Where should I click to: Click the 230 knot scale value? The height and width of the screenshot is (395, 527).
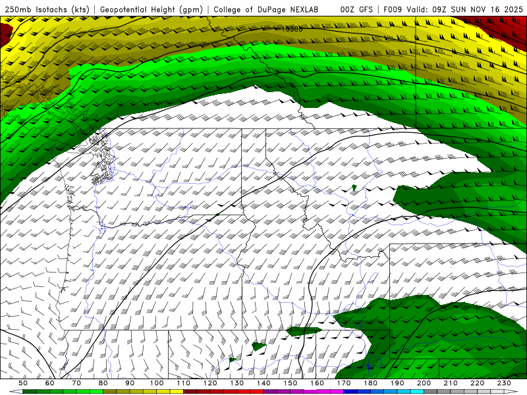[x=505, y=383]
